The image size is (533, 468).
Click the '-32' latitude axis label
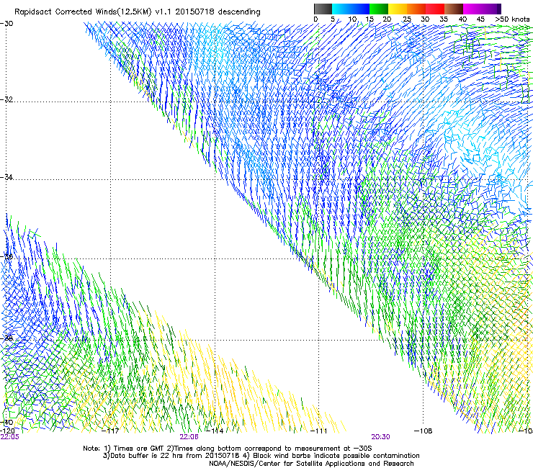(6, 99)
